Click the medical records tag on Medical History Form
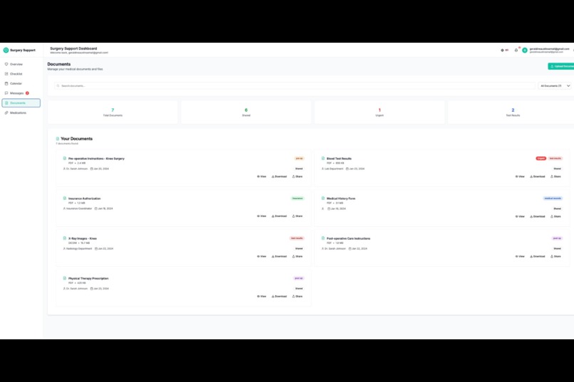The width and height of the screenshot is (574, 382). click(x=553, y=198)
